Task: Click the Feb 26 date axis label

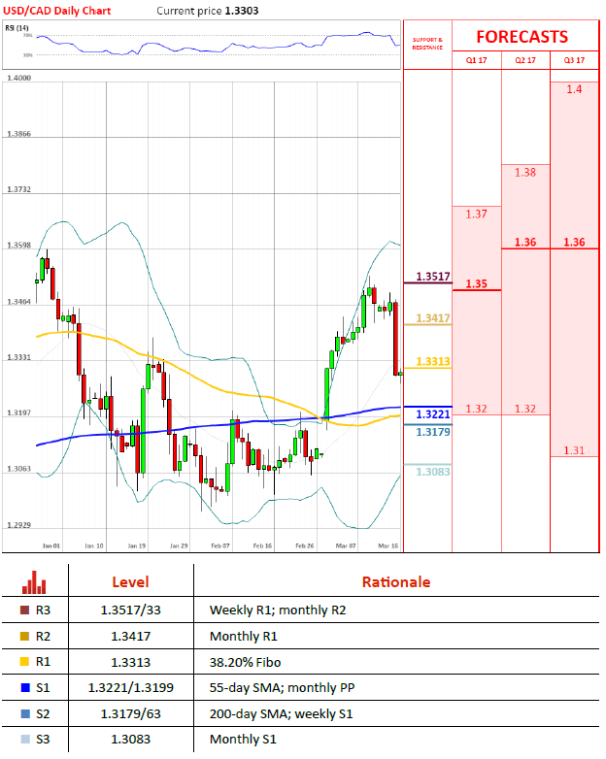Action: pos(305,545)
